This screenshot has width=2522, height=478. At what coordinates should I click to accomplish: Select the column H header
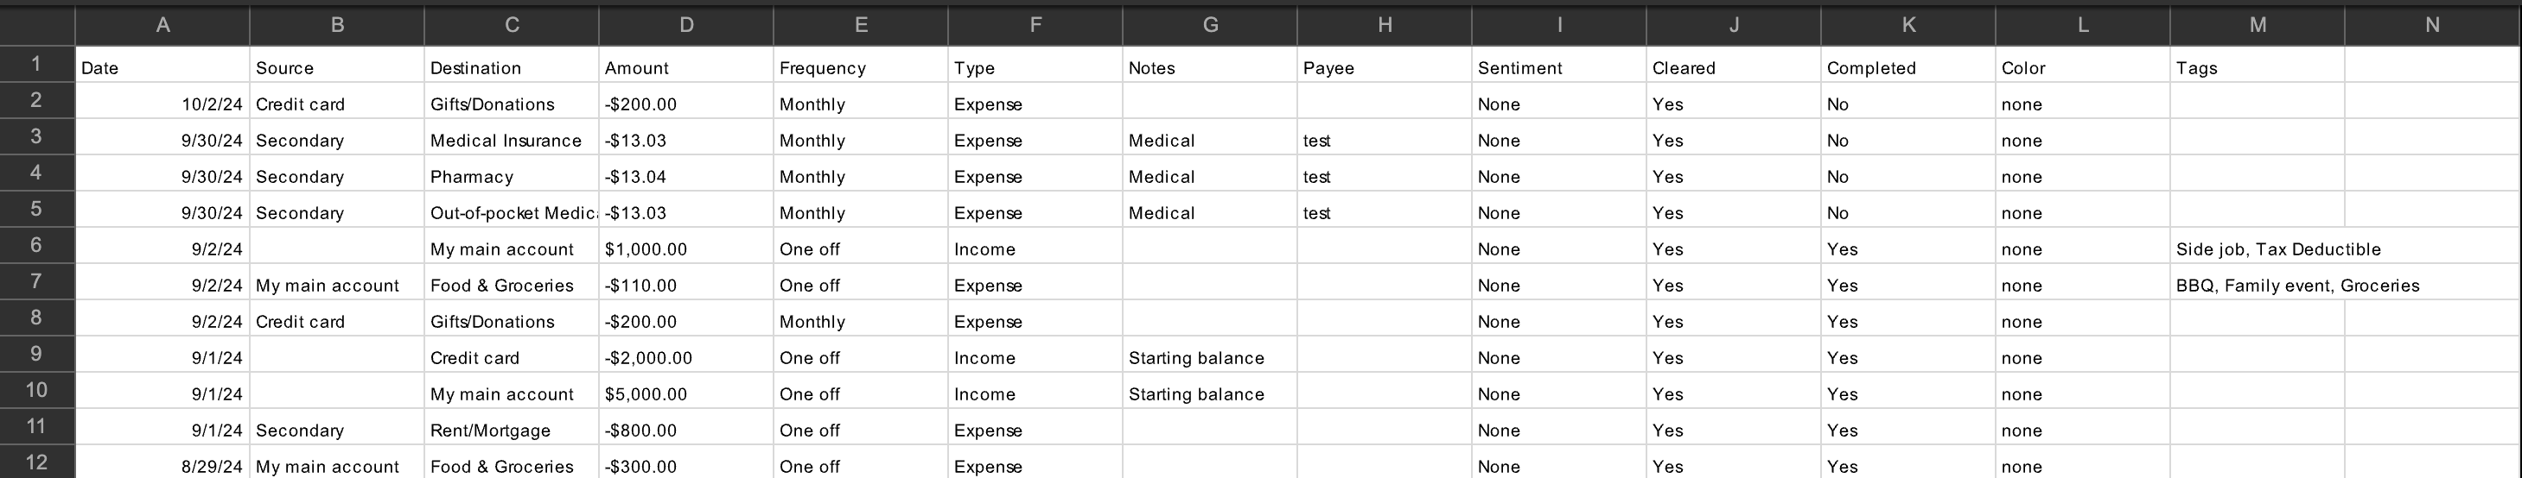[1384, 24]
